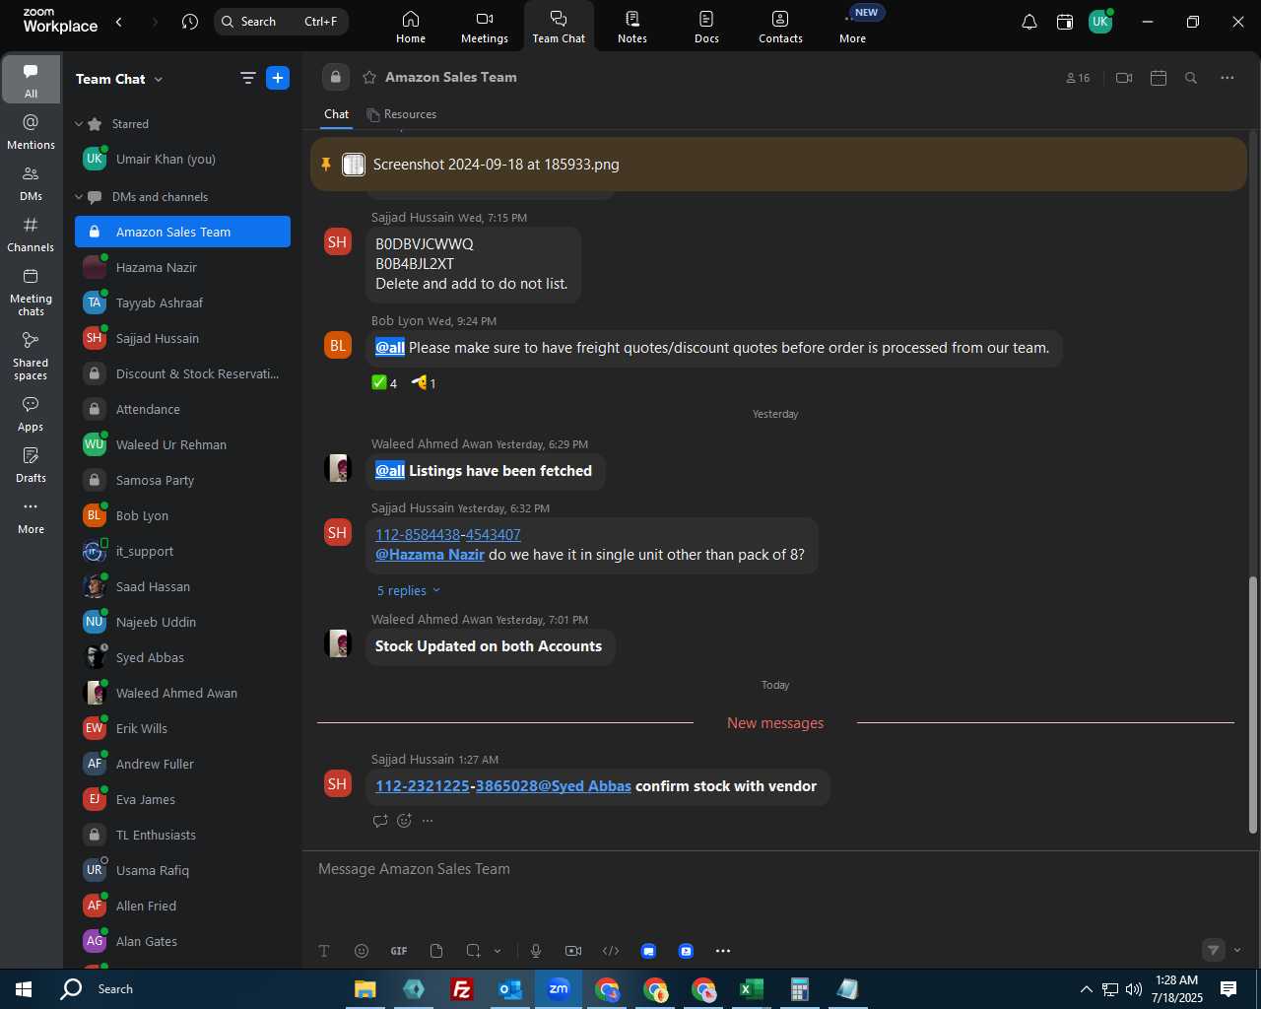Open the emoji picker in composer
1261x1009 pixels.
click(x=362, y=951)
